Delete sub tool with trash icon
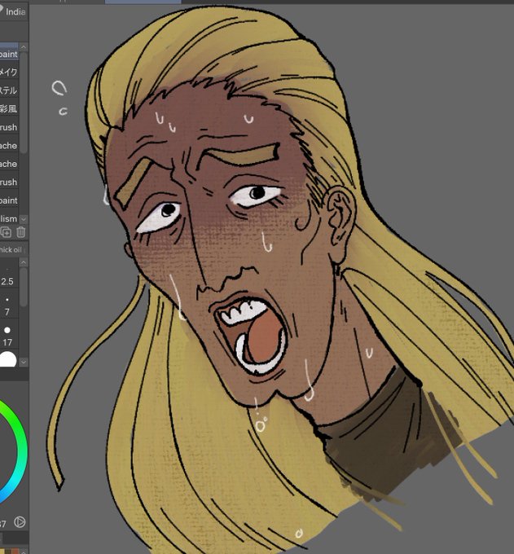This screenshot has width=514, height=554. click(x=21, y=232)
